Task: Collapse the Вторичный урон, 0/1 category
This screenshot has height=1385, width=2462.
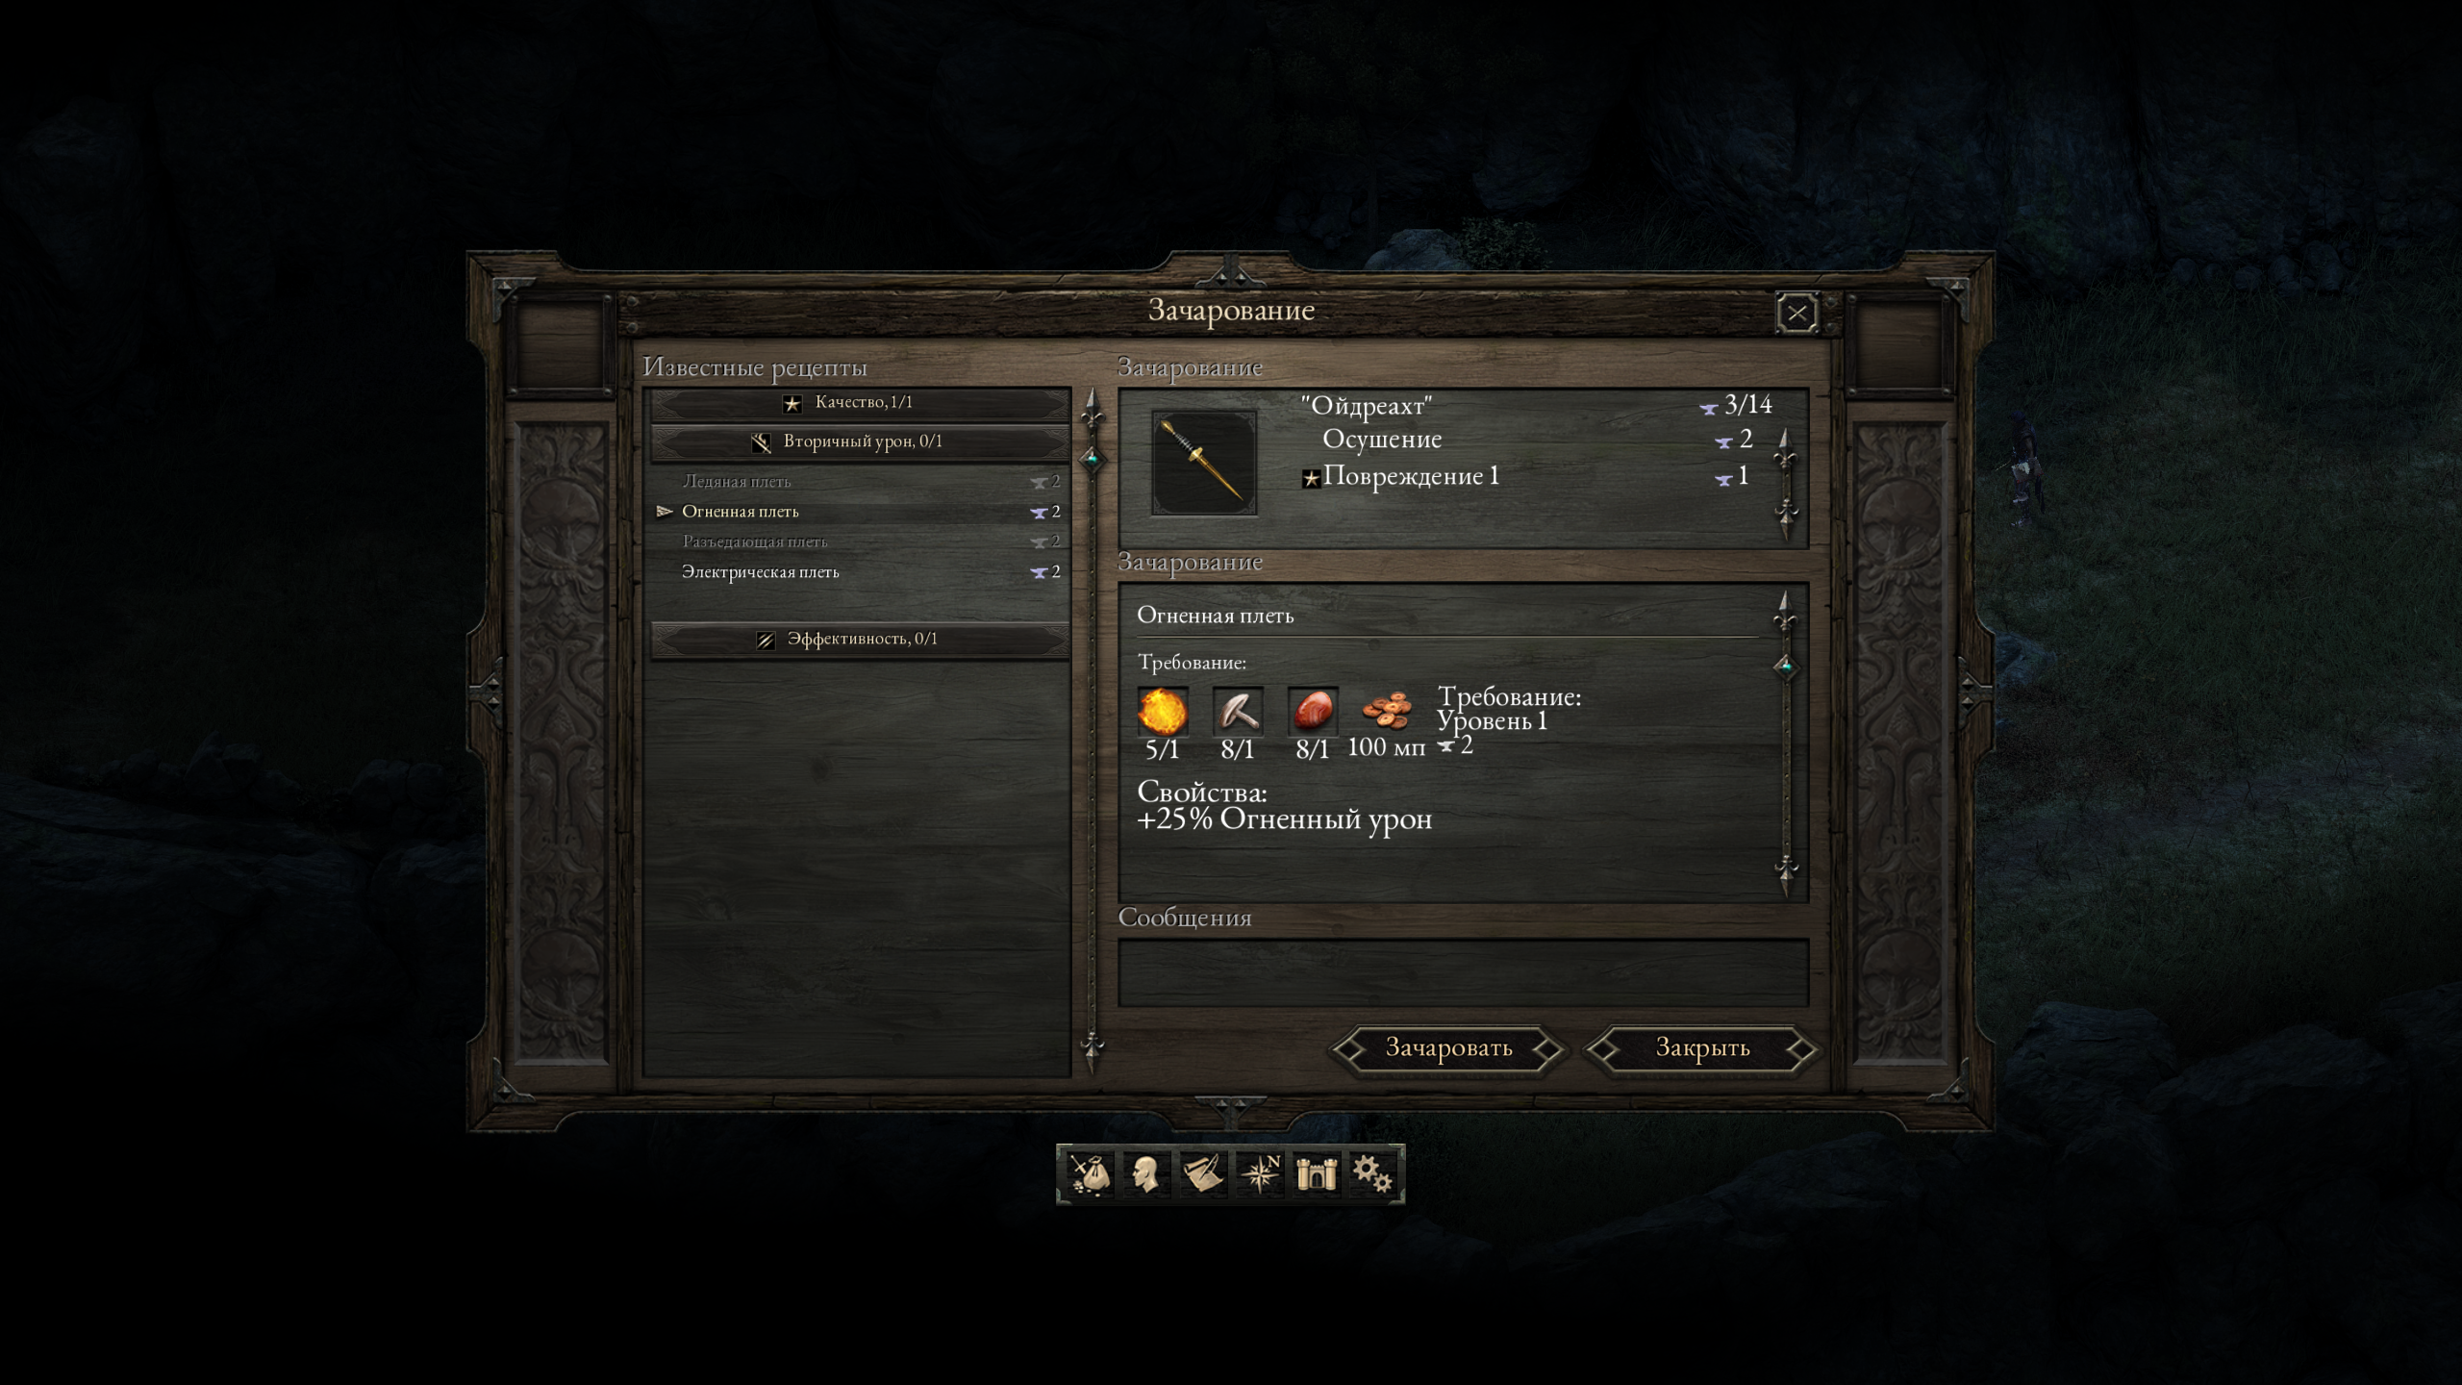Action: click(x=861, y=442)
